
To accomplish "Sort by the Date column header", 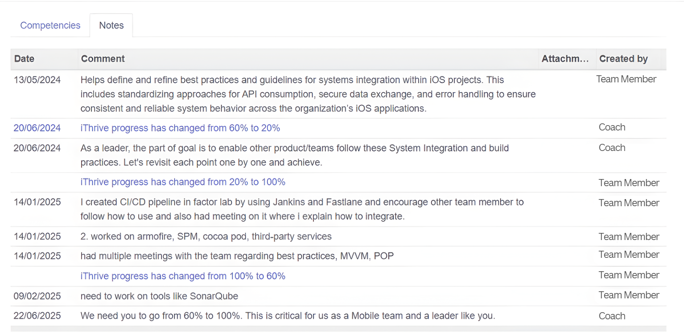I will pos(24,59).
